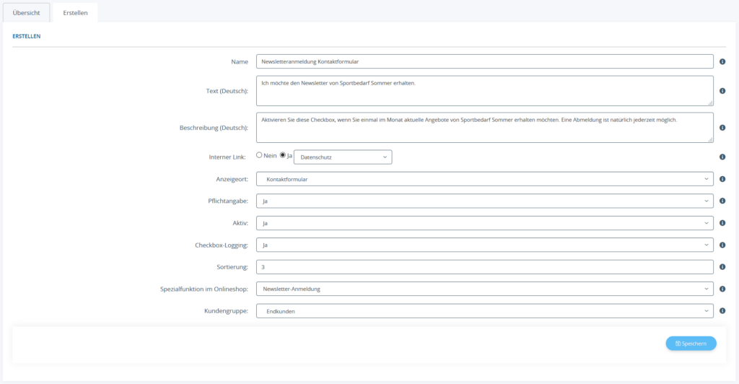The width and height of the screenshot is (739, 384).
Task: Click inside the Beschreibung (Deutsch) textarea
Action: (484, 128)
